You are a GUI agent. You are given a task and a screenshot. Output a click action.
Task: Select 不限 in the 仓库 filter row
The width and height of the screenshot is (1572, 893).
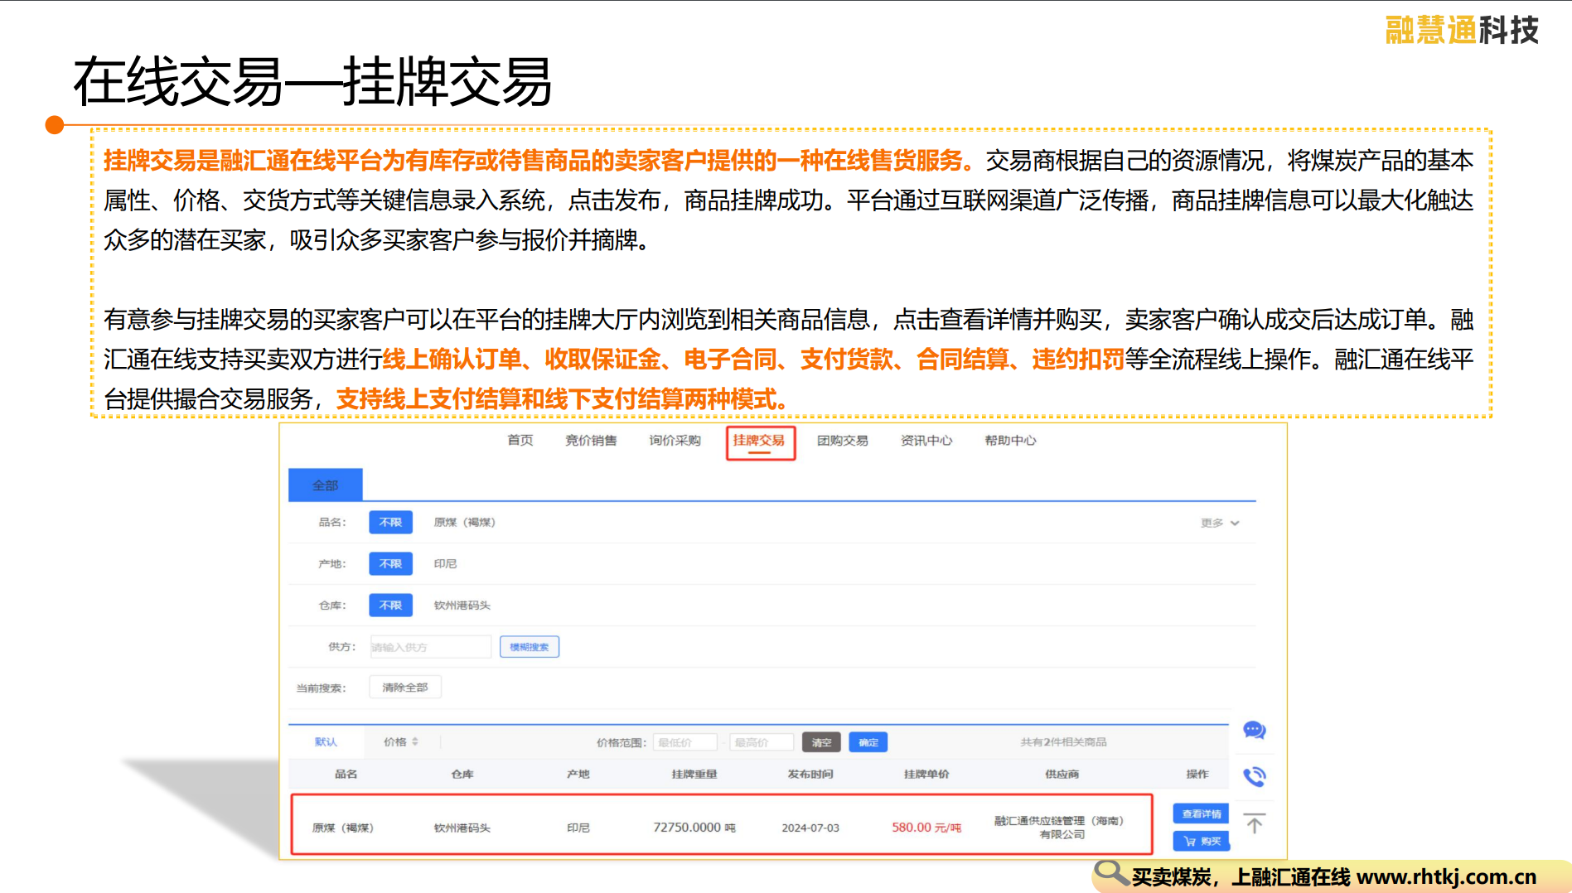(x=390, y=605)
